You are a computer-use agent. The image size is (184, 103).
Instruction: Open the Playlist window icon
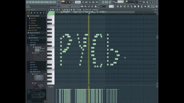(x=118, y=6)
